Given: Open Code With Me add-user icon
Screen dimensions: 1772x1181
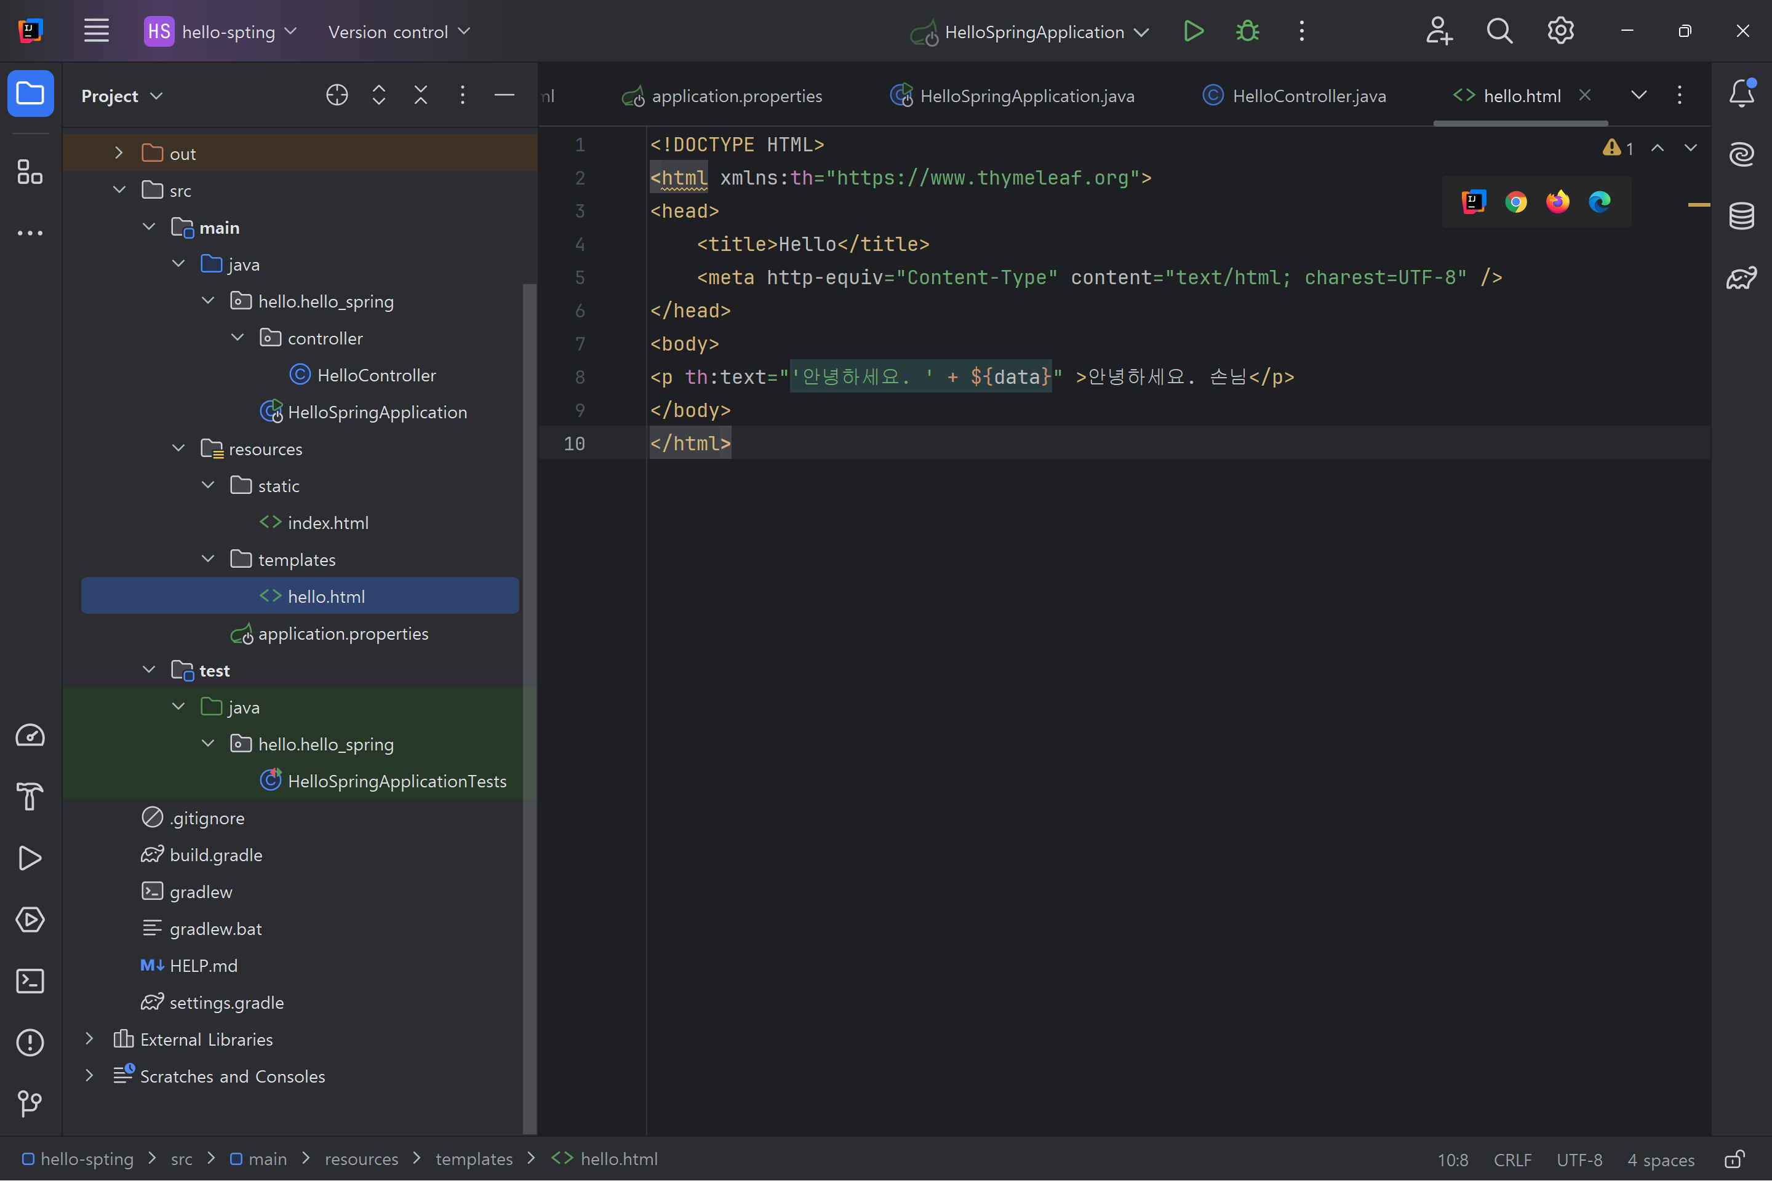Looking at the screenshot, I should tap(1439, 31).
